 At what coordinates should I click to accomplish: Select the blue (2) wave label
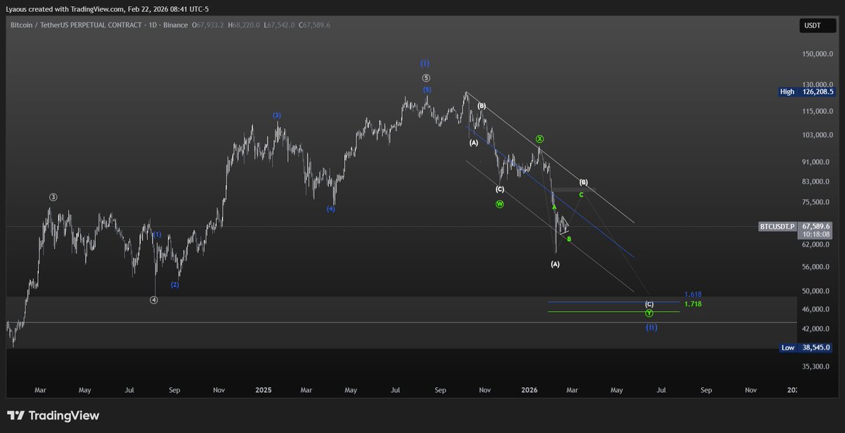(175, 285)
